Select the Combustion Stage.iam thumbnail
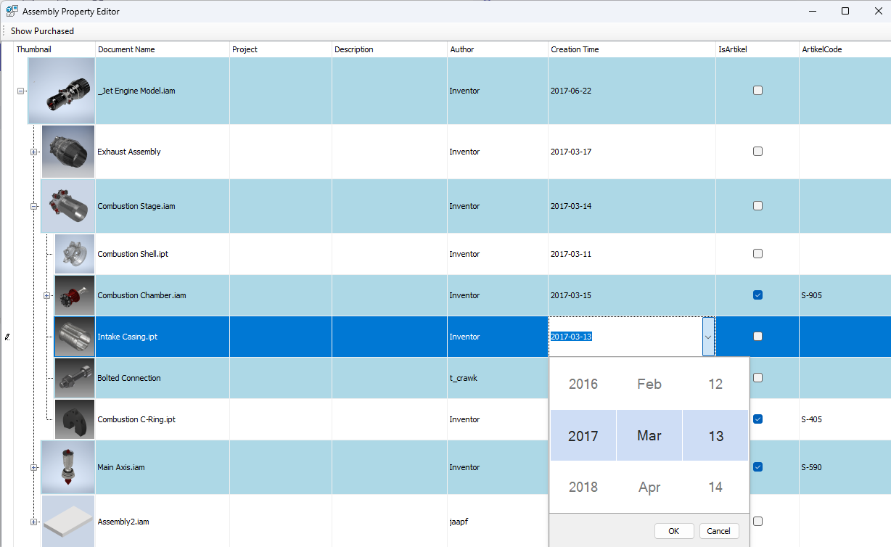This screenshot has height=547, width=891. (x=67, y=205)
